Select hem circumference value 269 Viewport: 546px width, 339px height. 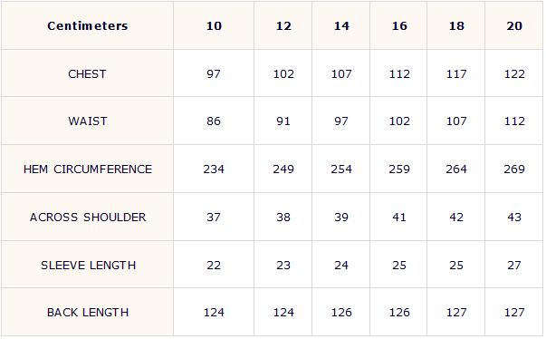click(x=514, y=169)
